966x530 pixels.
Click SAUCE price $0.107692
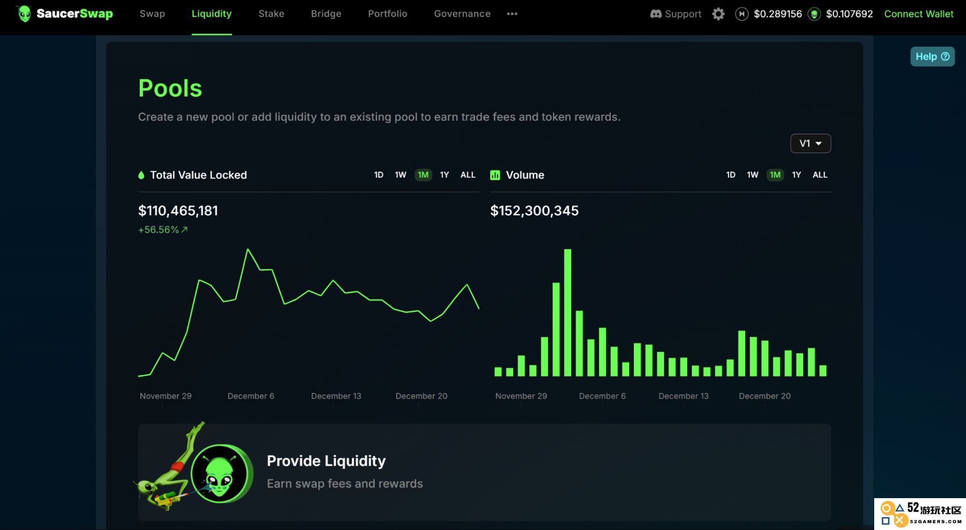tap(850, 14)
